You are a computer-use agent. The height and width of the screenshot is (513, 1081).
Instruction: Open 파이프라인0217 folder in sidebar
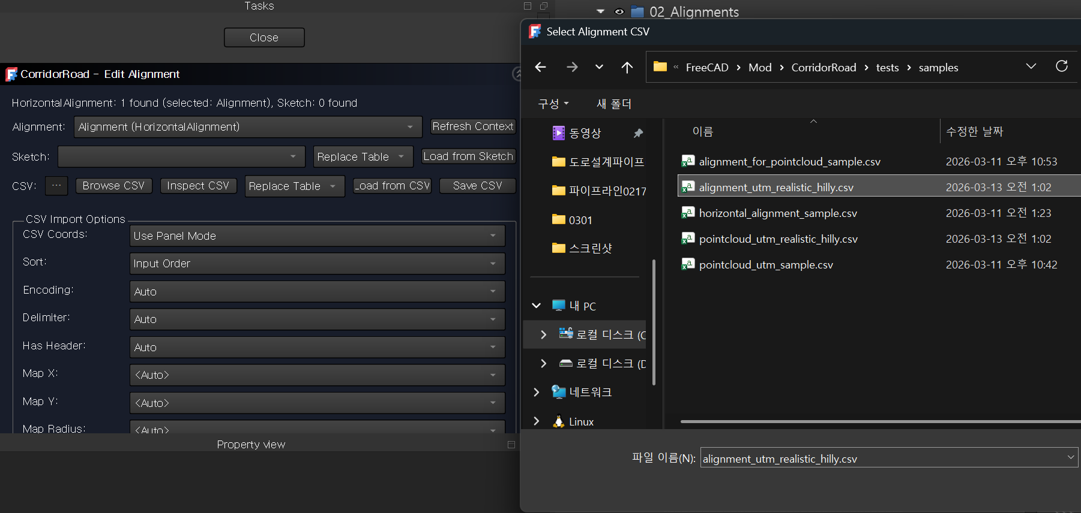[x=599, y=191]
